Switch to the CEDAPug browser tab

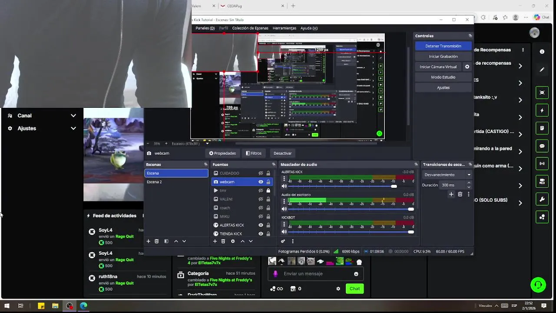(x=253, y=6)
